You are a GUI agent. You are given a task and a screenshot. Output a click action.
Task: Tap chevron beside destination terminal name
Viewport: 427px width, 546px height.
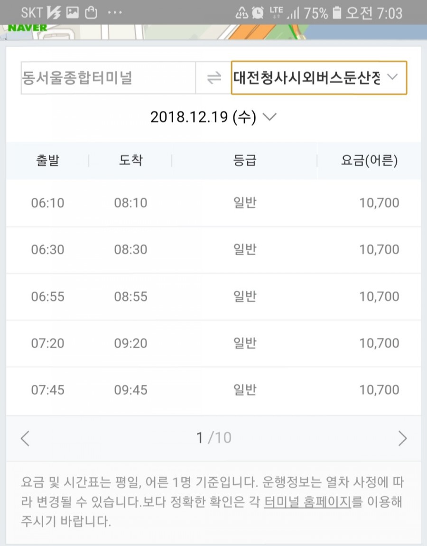(392, 77)
